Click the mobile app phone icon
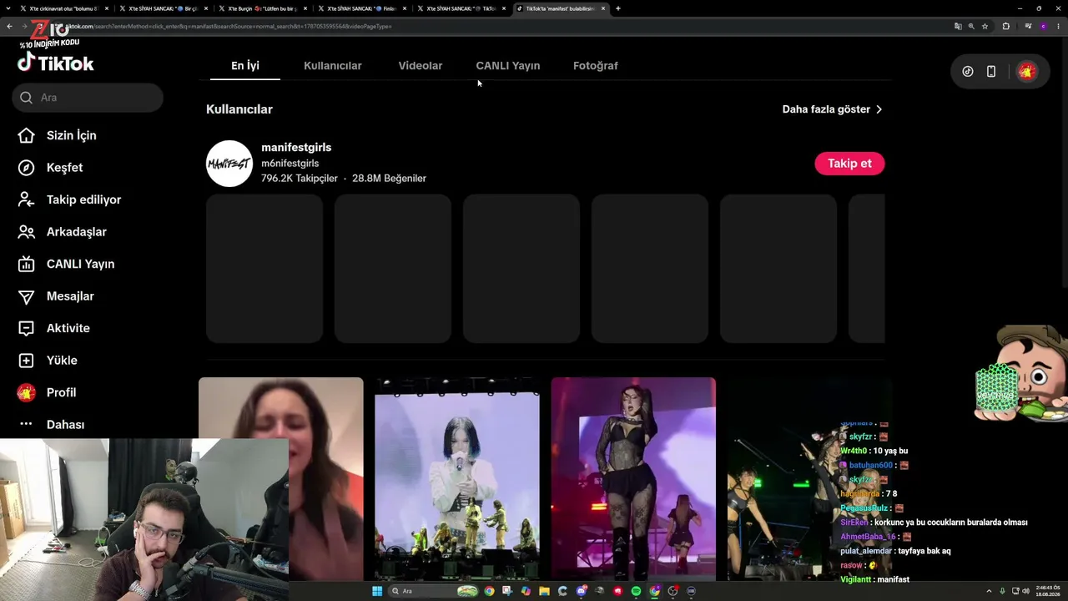Screen dimensions: 1068x601 point(991,72)
